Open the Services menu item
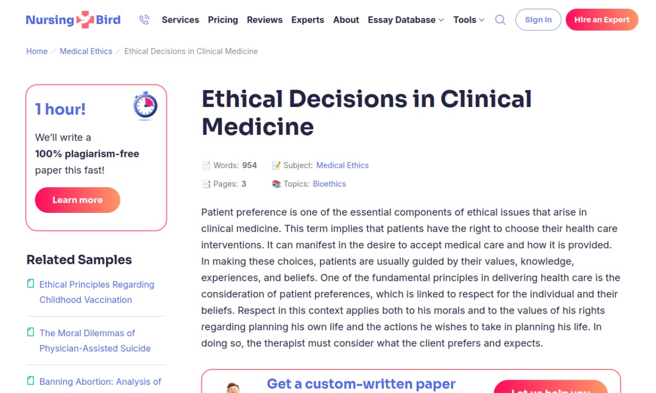656x393 pixels. coord(180,20)
